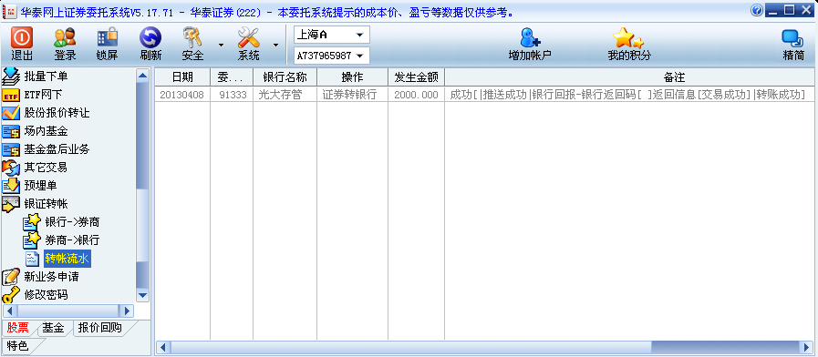Click date cell 20130408
Viewport: 818px width, 357px height.
(x=182, y=95)
